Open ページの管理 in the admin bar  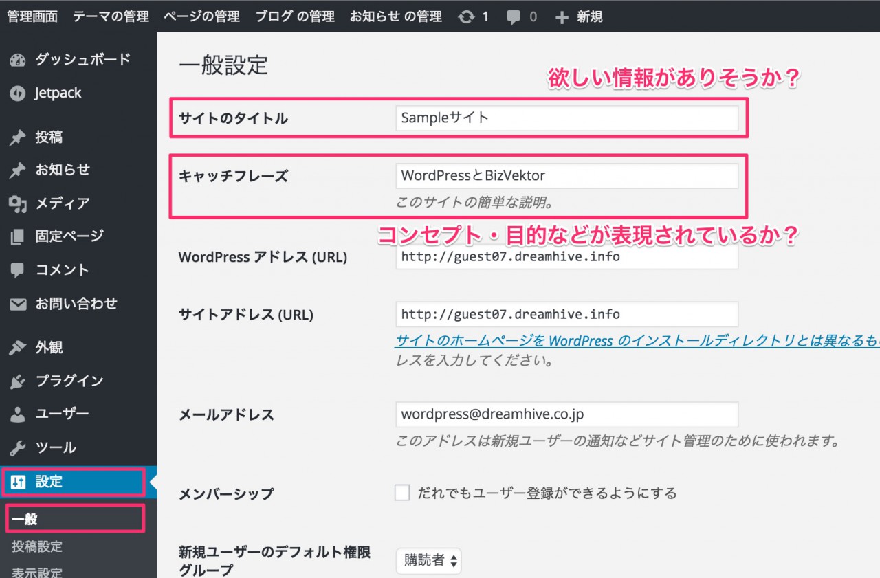201,17
